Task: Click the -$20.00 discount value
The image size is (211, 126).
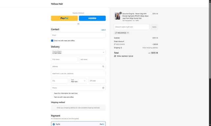Action: (x=155, y=44)
